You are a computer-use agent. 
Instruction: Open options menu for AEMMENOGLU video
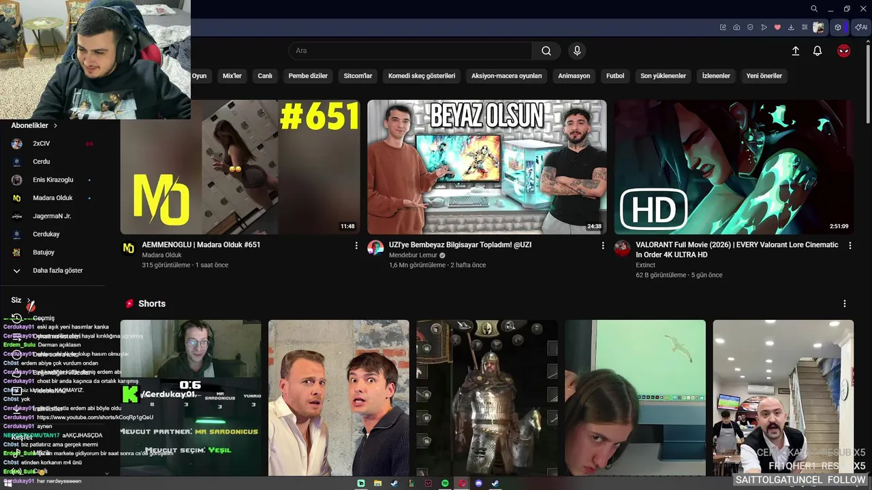coord(356,245)
